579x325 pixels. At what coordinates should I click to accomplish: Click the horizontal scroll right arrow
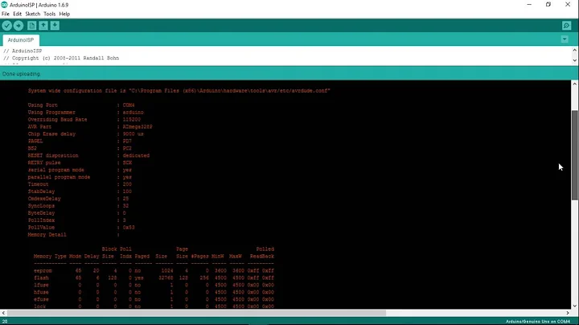coord(568,313)
